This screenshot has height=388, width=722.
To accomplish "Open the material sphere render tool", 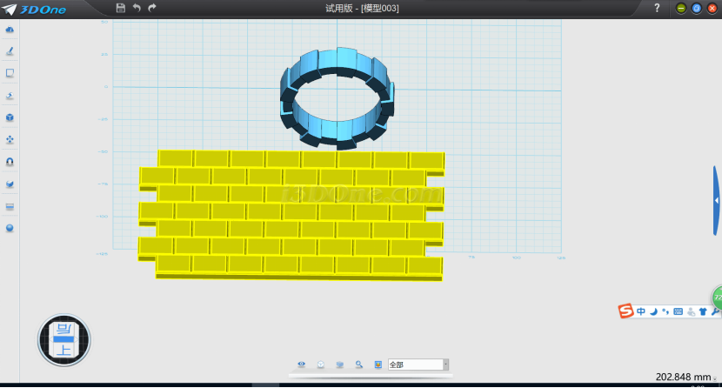I will point(10,228).
